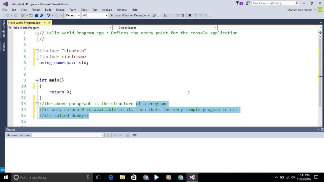Open the Team menu
Viewport: 324px width, 182px height.
[x=73, y=10]
